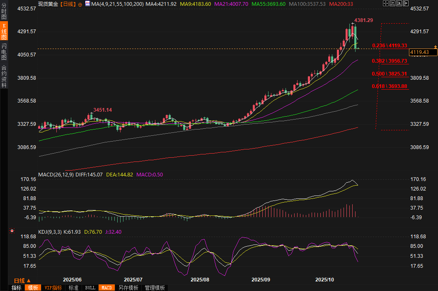Click the cross marker at the 3451.14 peak
438x291 pixels.
[91, 113]
